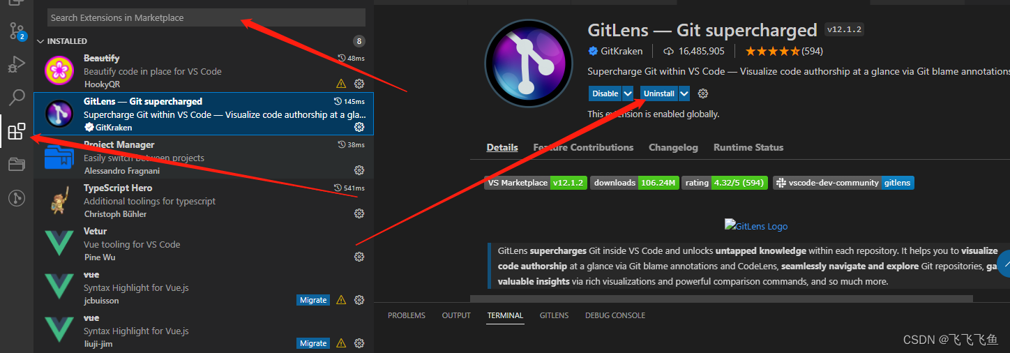1010x353 pixels.
Task: Click the downloads 106.24M badge
Action: (x=635, y=183)
